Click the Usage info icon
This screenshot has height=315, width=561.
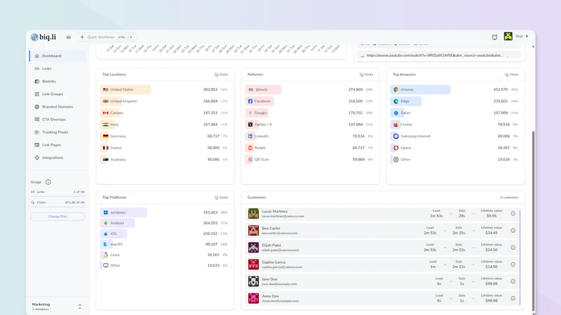tap(48, 182)
